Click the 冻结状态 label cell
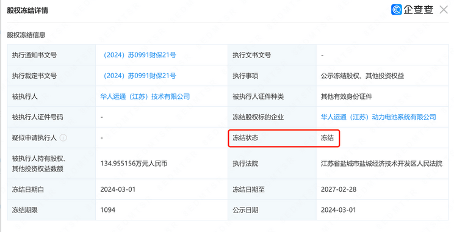The width and height of the screenshot is (454, 232). tap(272, 138)
